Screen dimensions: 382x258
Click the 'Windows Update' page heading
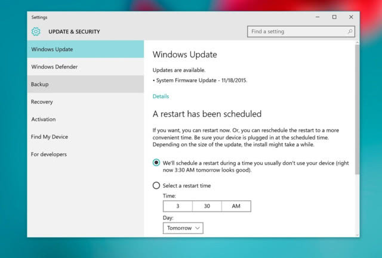[x=184, y=54]
